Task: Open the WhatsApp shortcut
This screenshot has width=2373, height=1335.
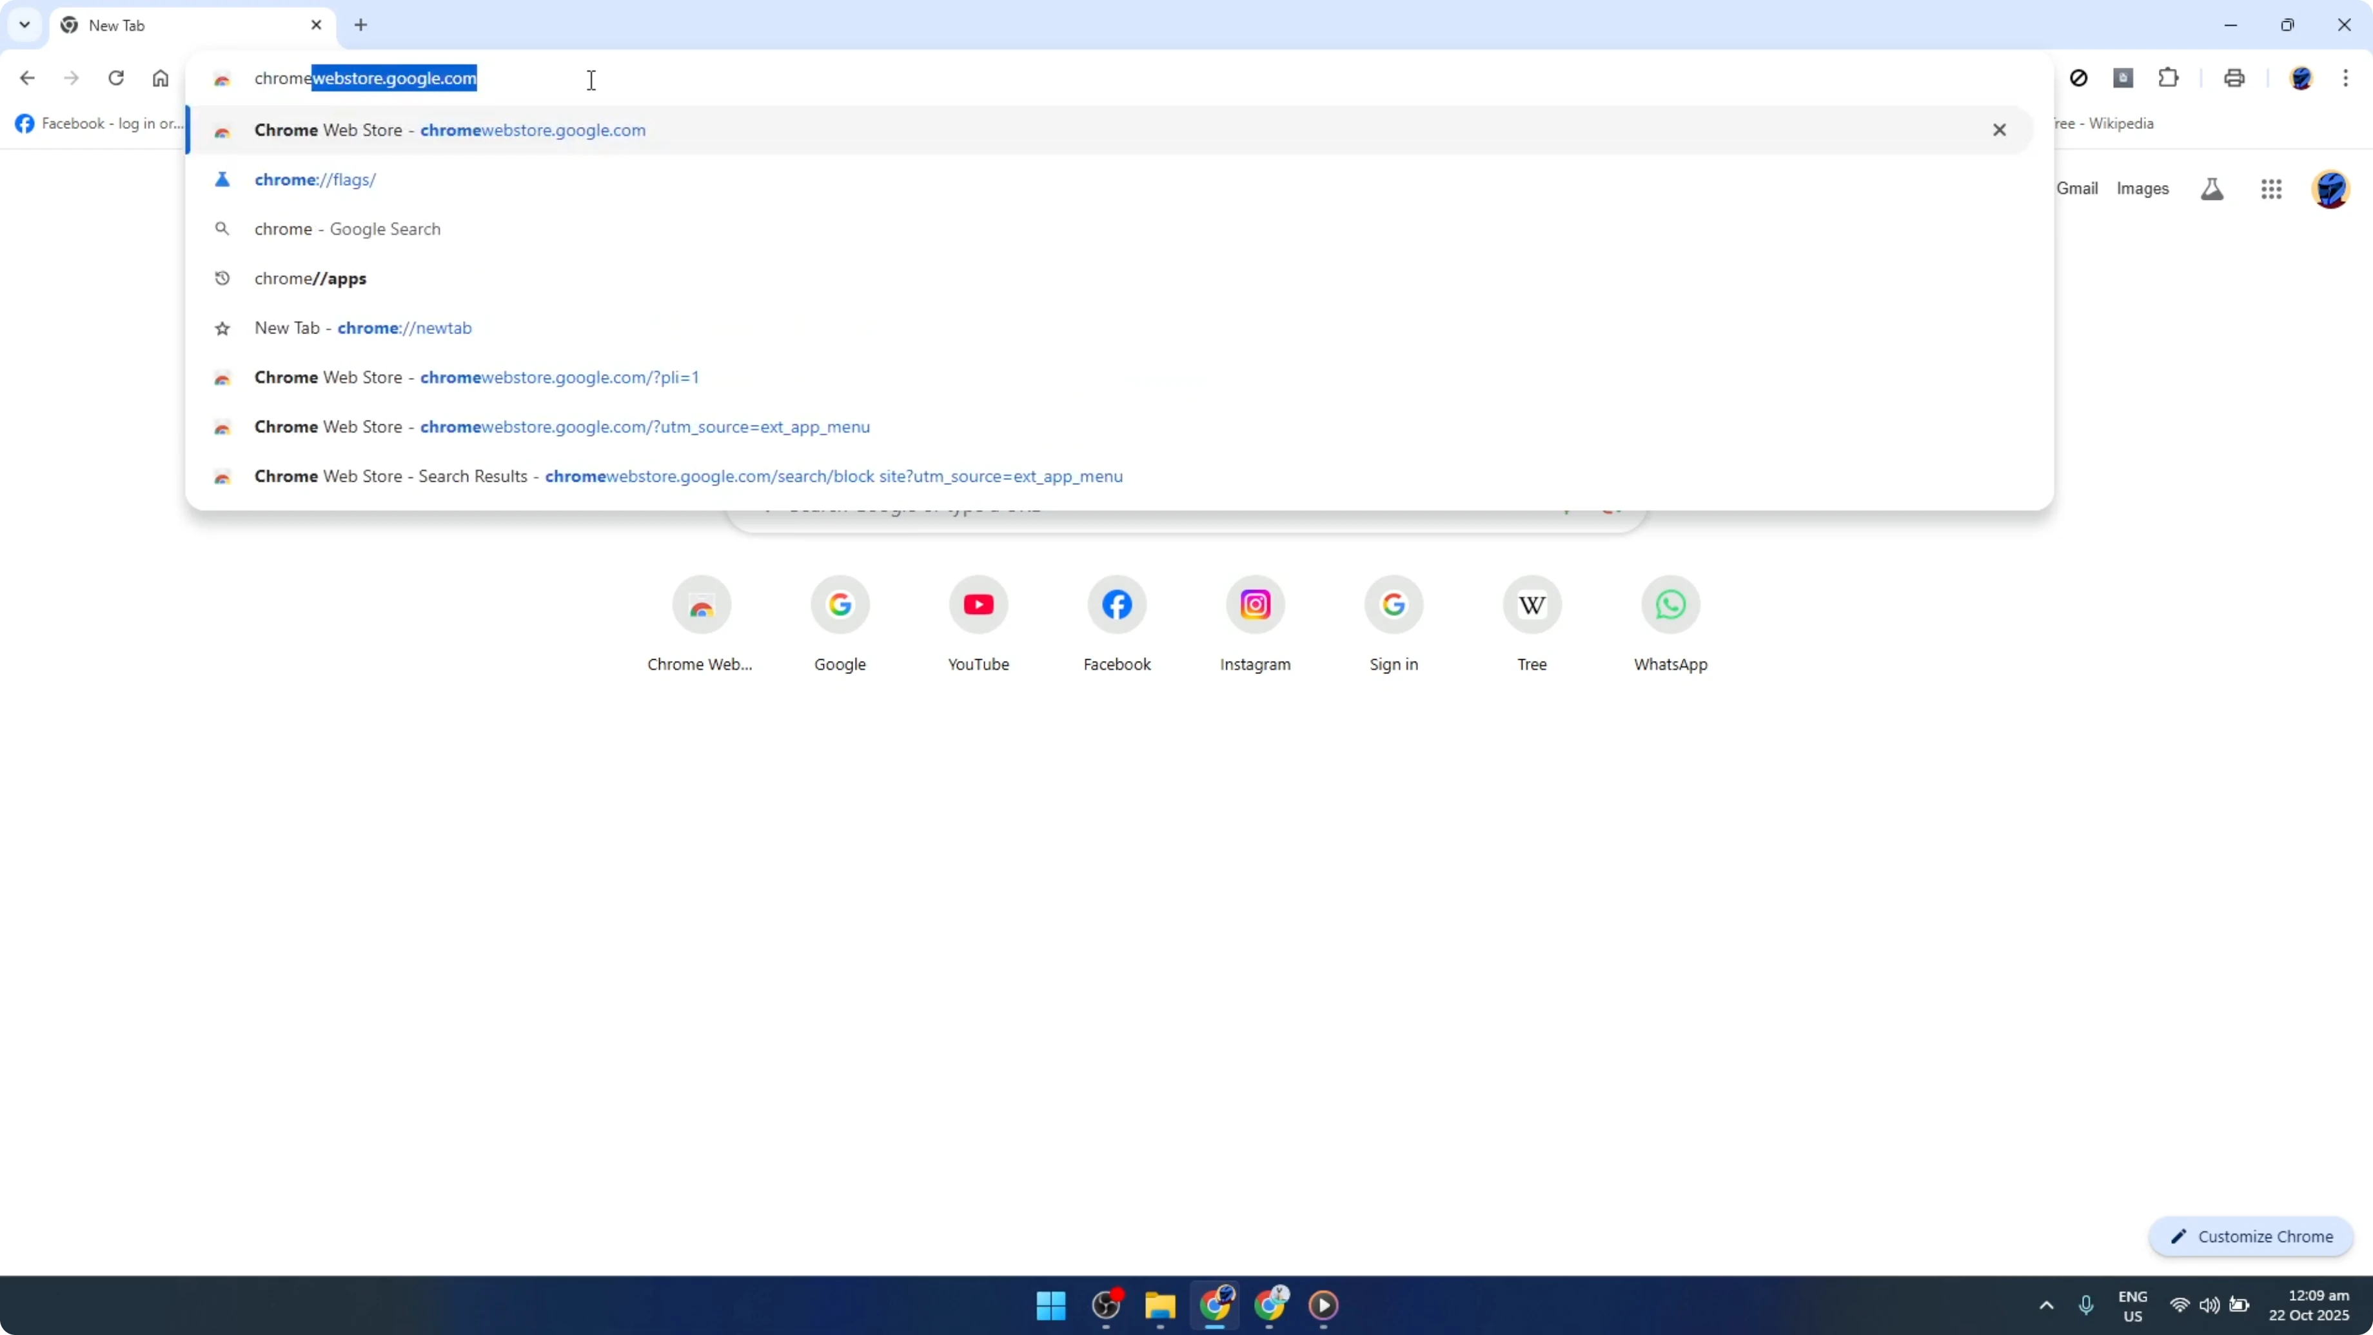Action: tap(1670, 604)
